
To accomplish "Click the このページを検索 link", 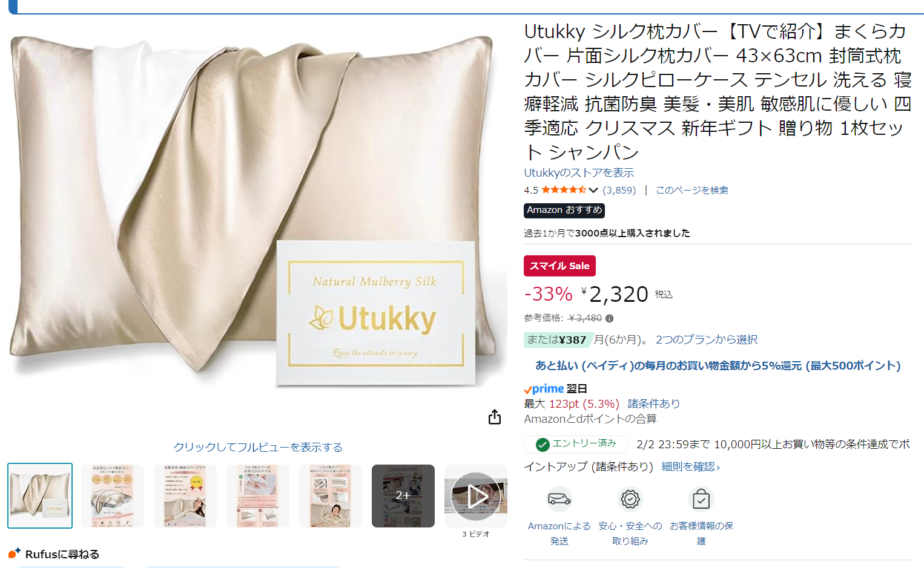I will pos(692,190).
